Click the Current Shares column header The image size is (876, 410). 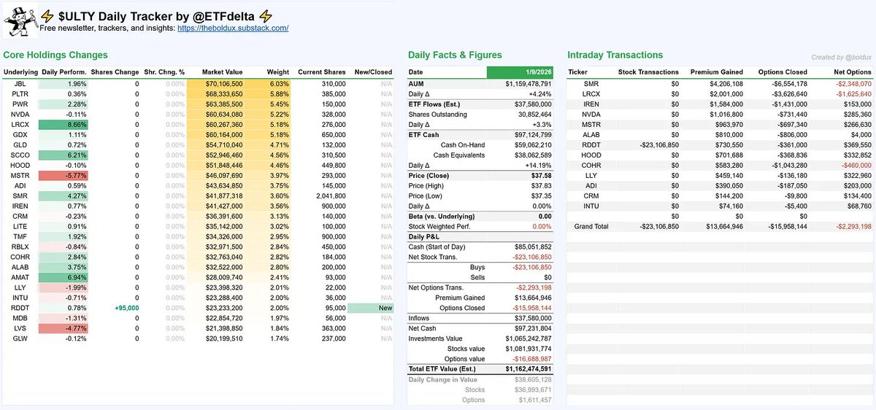point(322,72)
